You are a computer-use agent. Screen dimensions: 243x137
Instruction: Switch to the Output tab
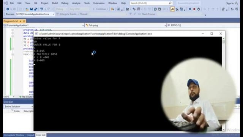coord(30,135)
